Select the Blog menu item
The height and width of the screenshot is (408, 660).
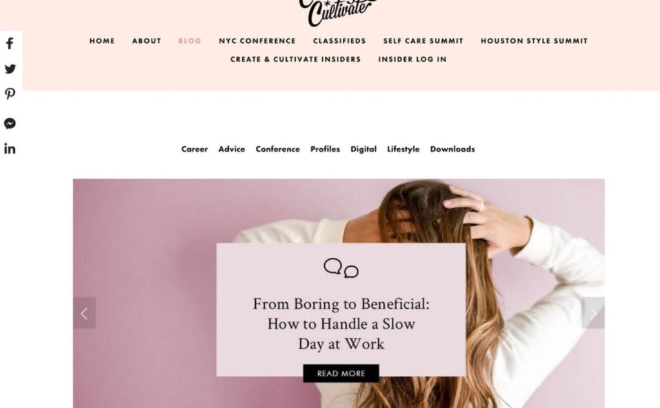190,41
